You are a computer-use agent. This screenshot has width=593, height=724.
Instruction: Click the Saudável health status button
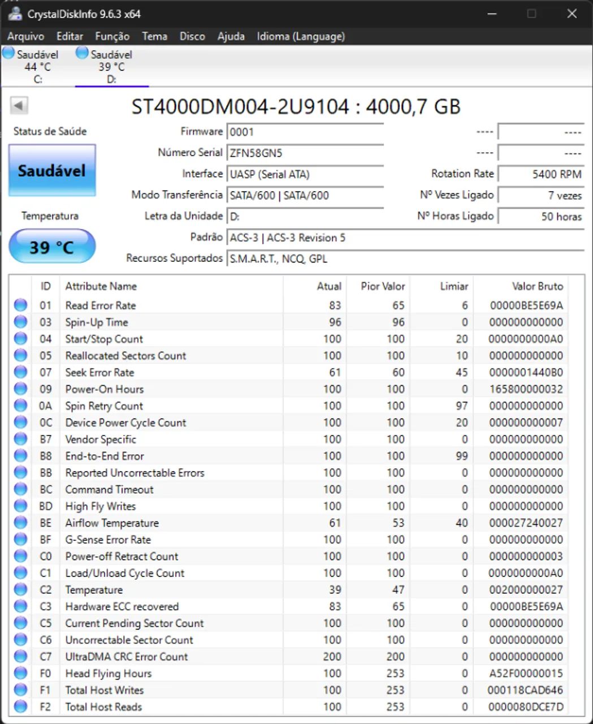pos(51,170)
